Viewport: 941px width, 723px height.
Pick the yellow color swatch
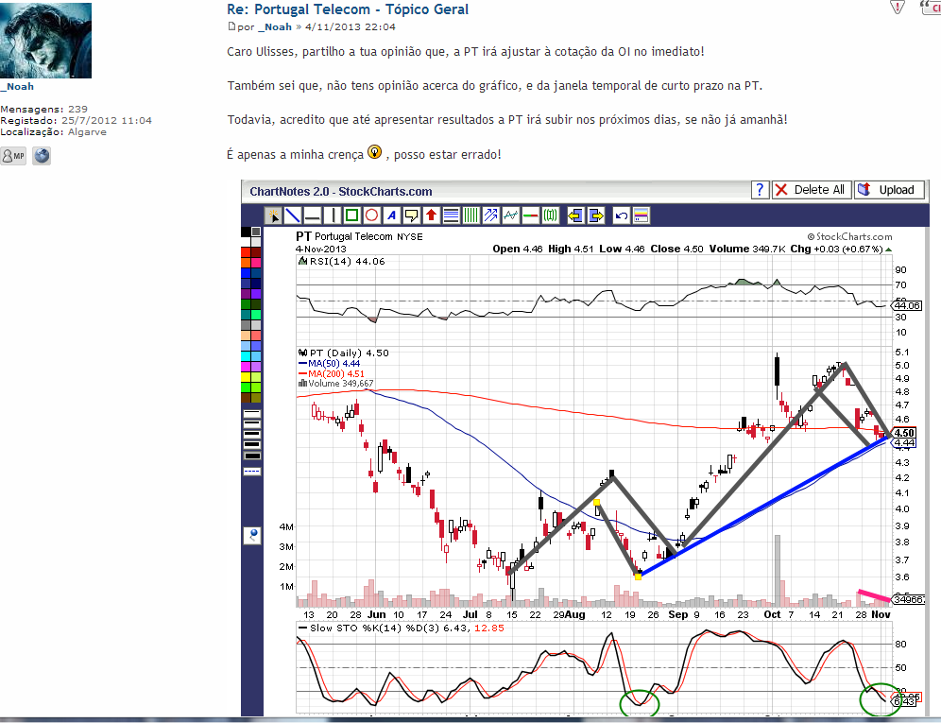246,377
